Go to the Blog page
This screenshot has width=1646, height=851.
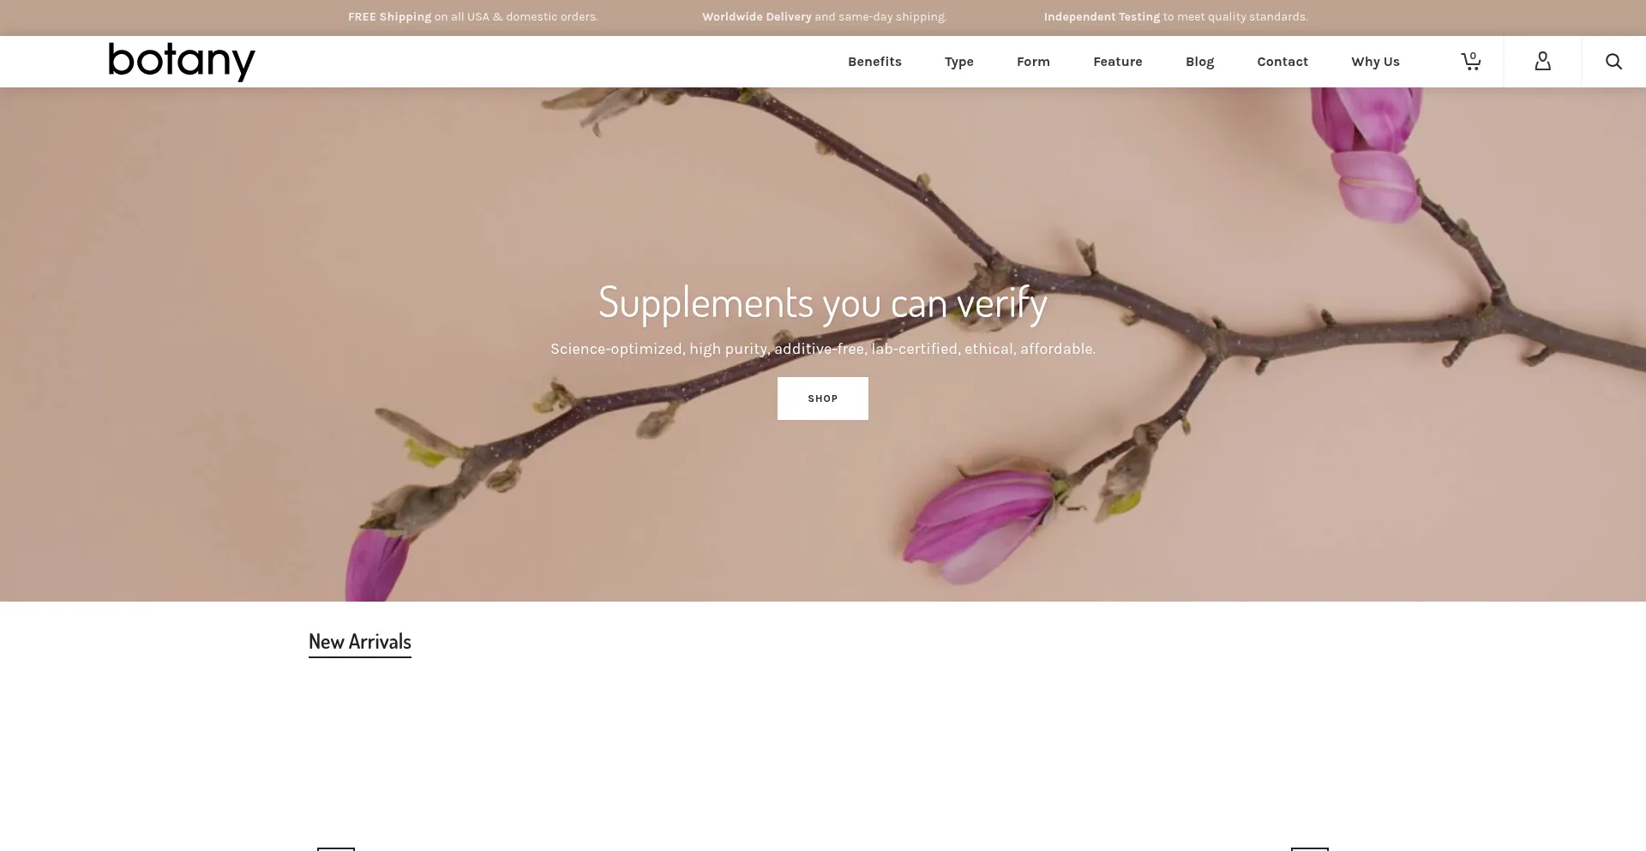[x=1199, y=62]
